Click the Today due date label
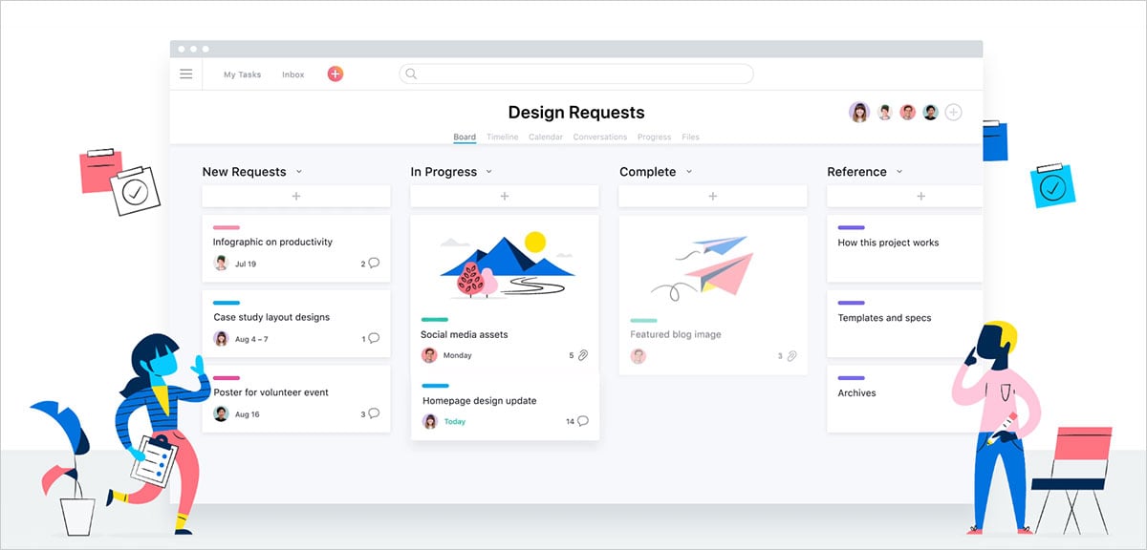 click(x=455, y=421)
